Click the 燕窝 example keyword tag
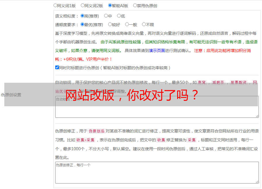 point(202,82)
